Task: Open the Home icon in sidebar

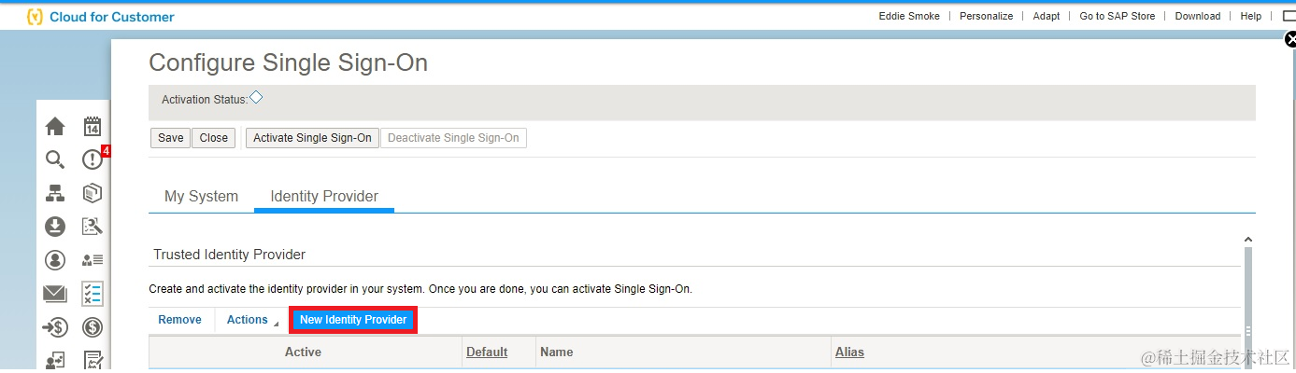Action: 55,126
